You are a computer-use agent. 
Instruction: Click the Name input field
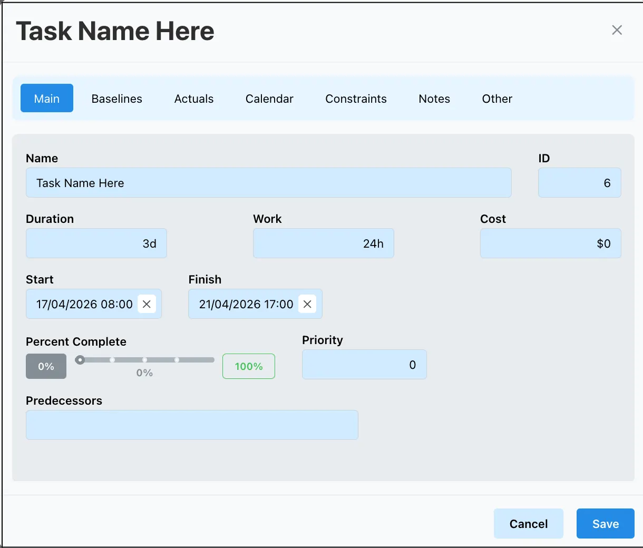[x=269, y=183]
